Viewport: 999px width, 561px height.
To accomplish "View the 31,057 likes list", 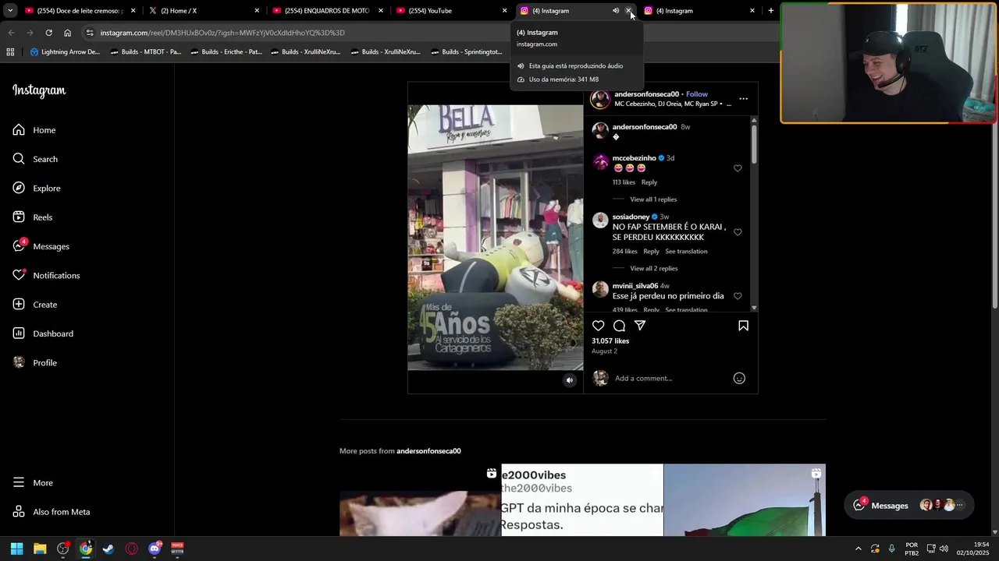I will pyautogui.click(x=610, y=341).
